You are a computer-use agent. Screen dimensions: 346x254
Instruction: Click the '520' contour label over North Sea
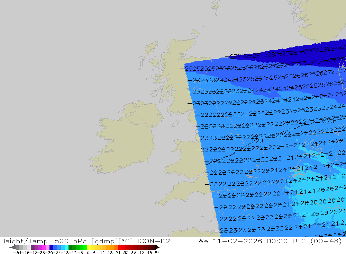pyautogui.click(x=257, y=141)
